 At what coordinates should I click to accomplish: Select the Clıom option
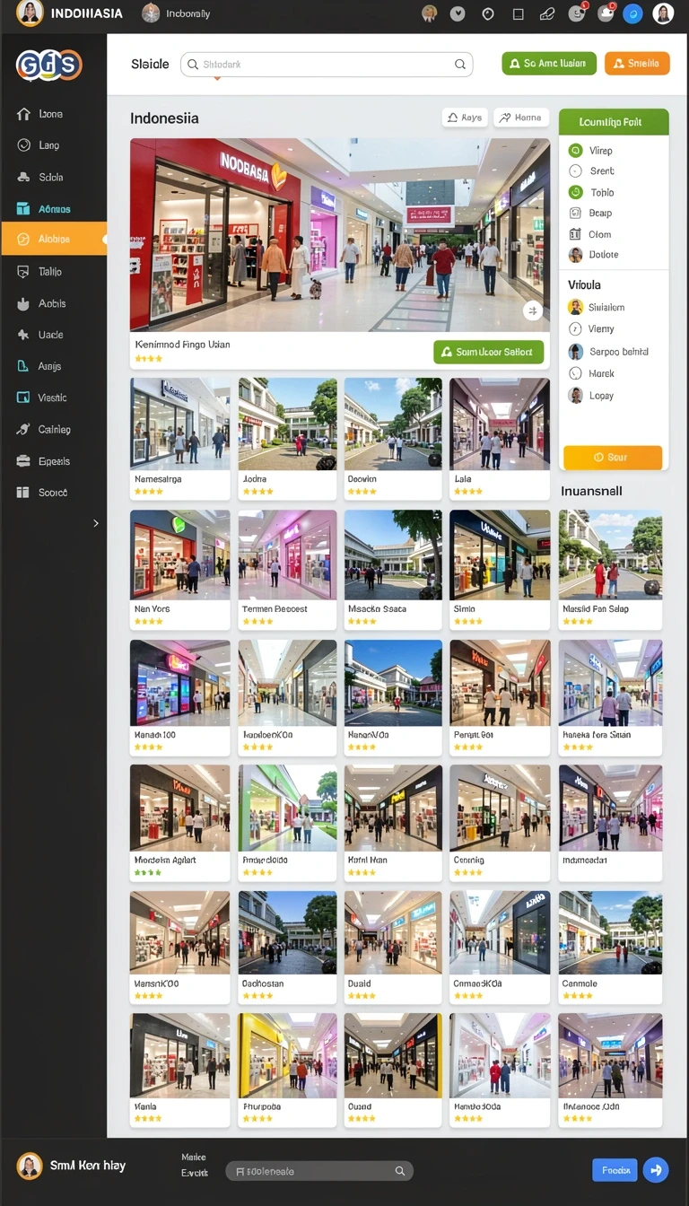[591, 235]
